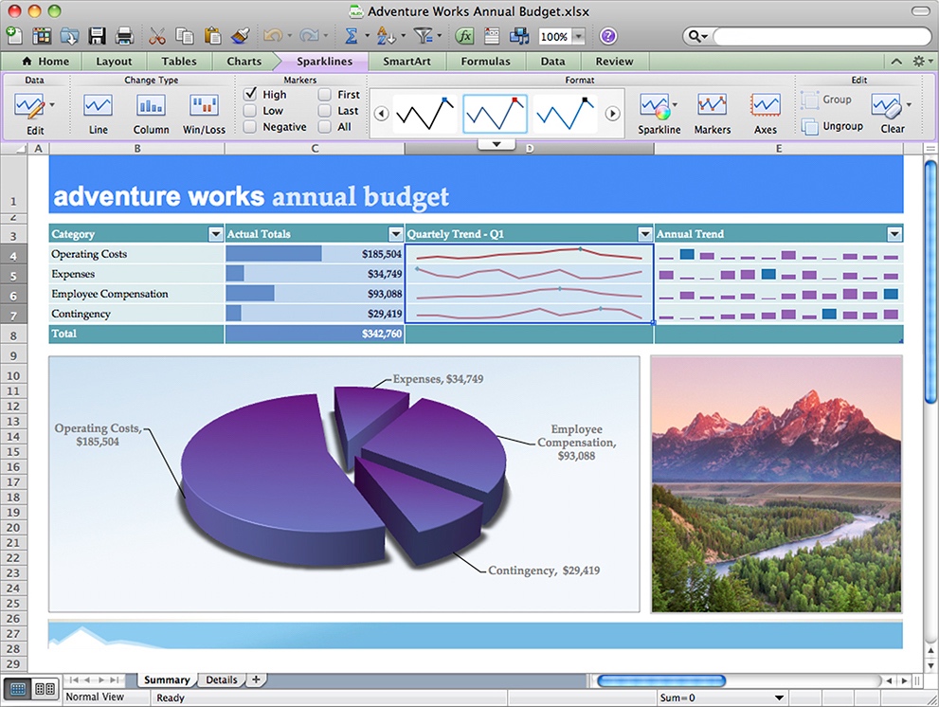Image resolution: width=939 pixels, height=707 pixels.
Task: Open the Details sheet tab
Action: 221,680
